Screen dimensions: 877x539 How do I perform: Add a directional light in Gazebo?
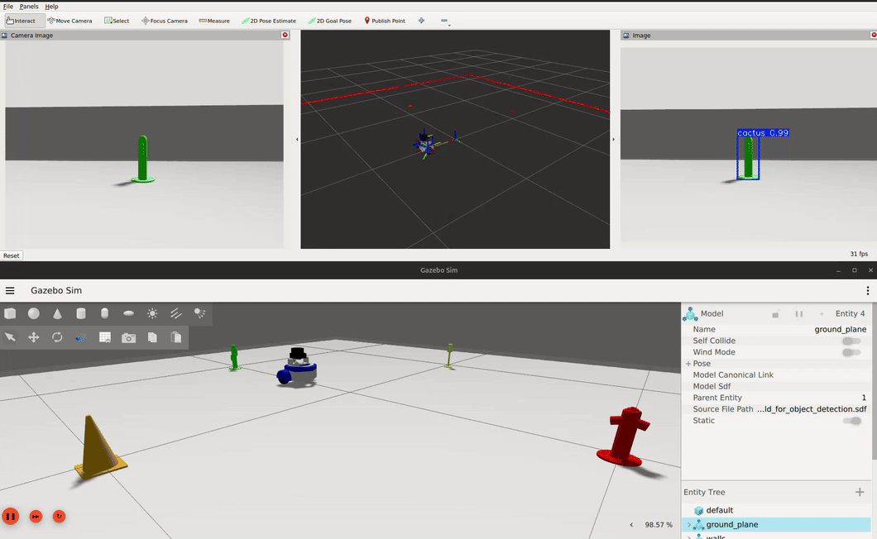coord(175,313)
